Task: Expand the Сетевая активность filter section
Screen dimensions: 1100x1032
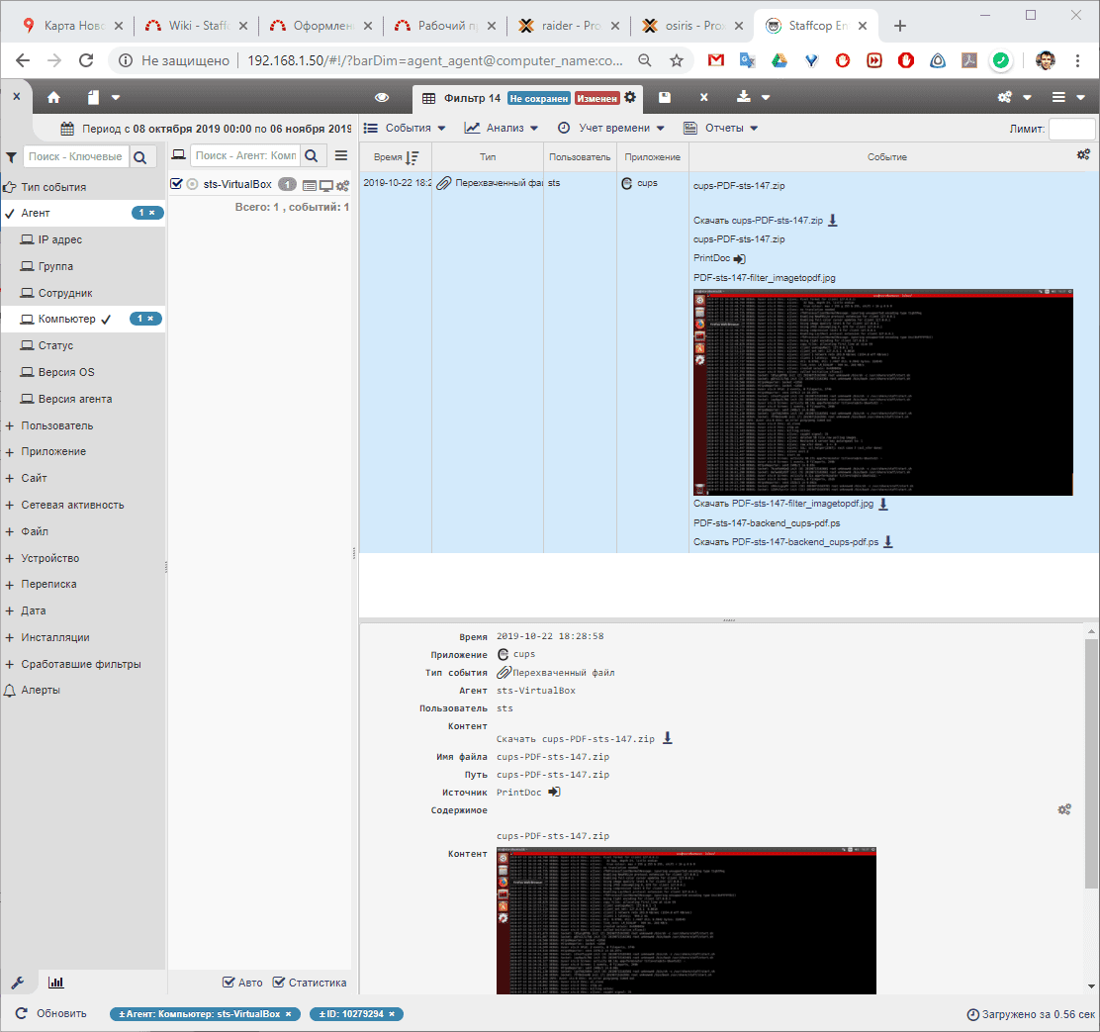Action: pyautogui.click(x=72, y=505)
